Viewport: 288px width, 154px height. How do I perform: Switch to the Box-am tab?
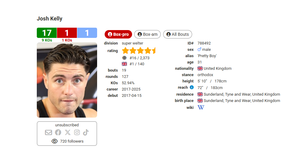[147, 34]
